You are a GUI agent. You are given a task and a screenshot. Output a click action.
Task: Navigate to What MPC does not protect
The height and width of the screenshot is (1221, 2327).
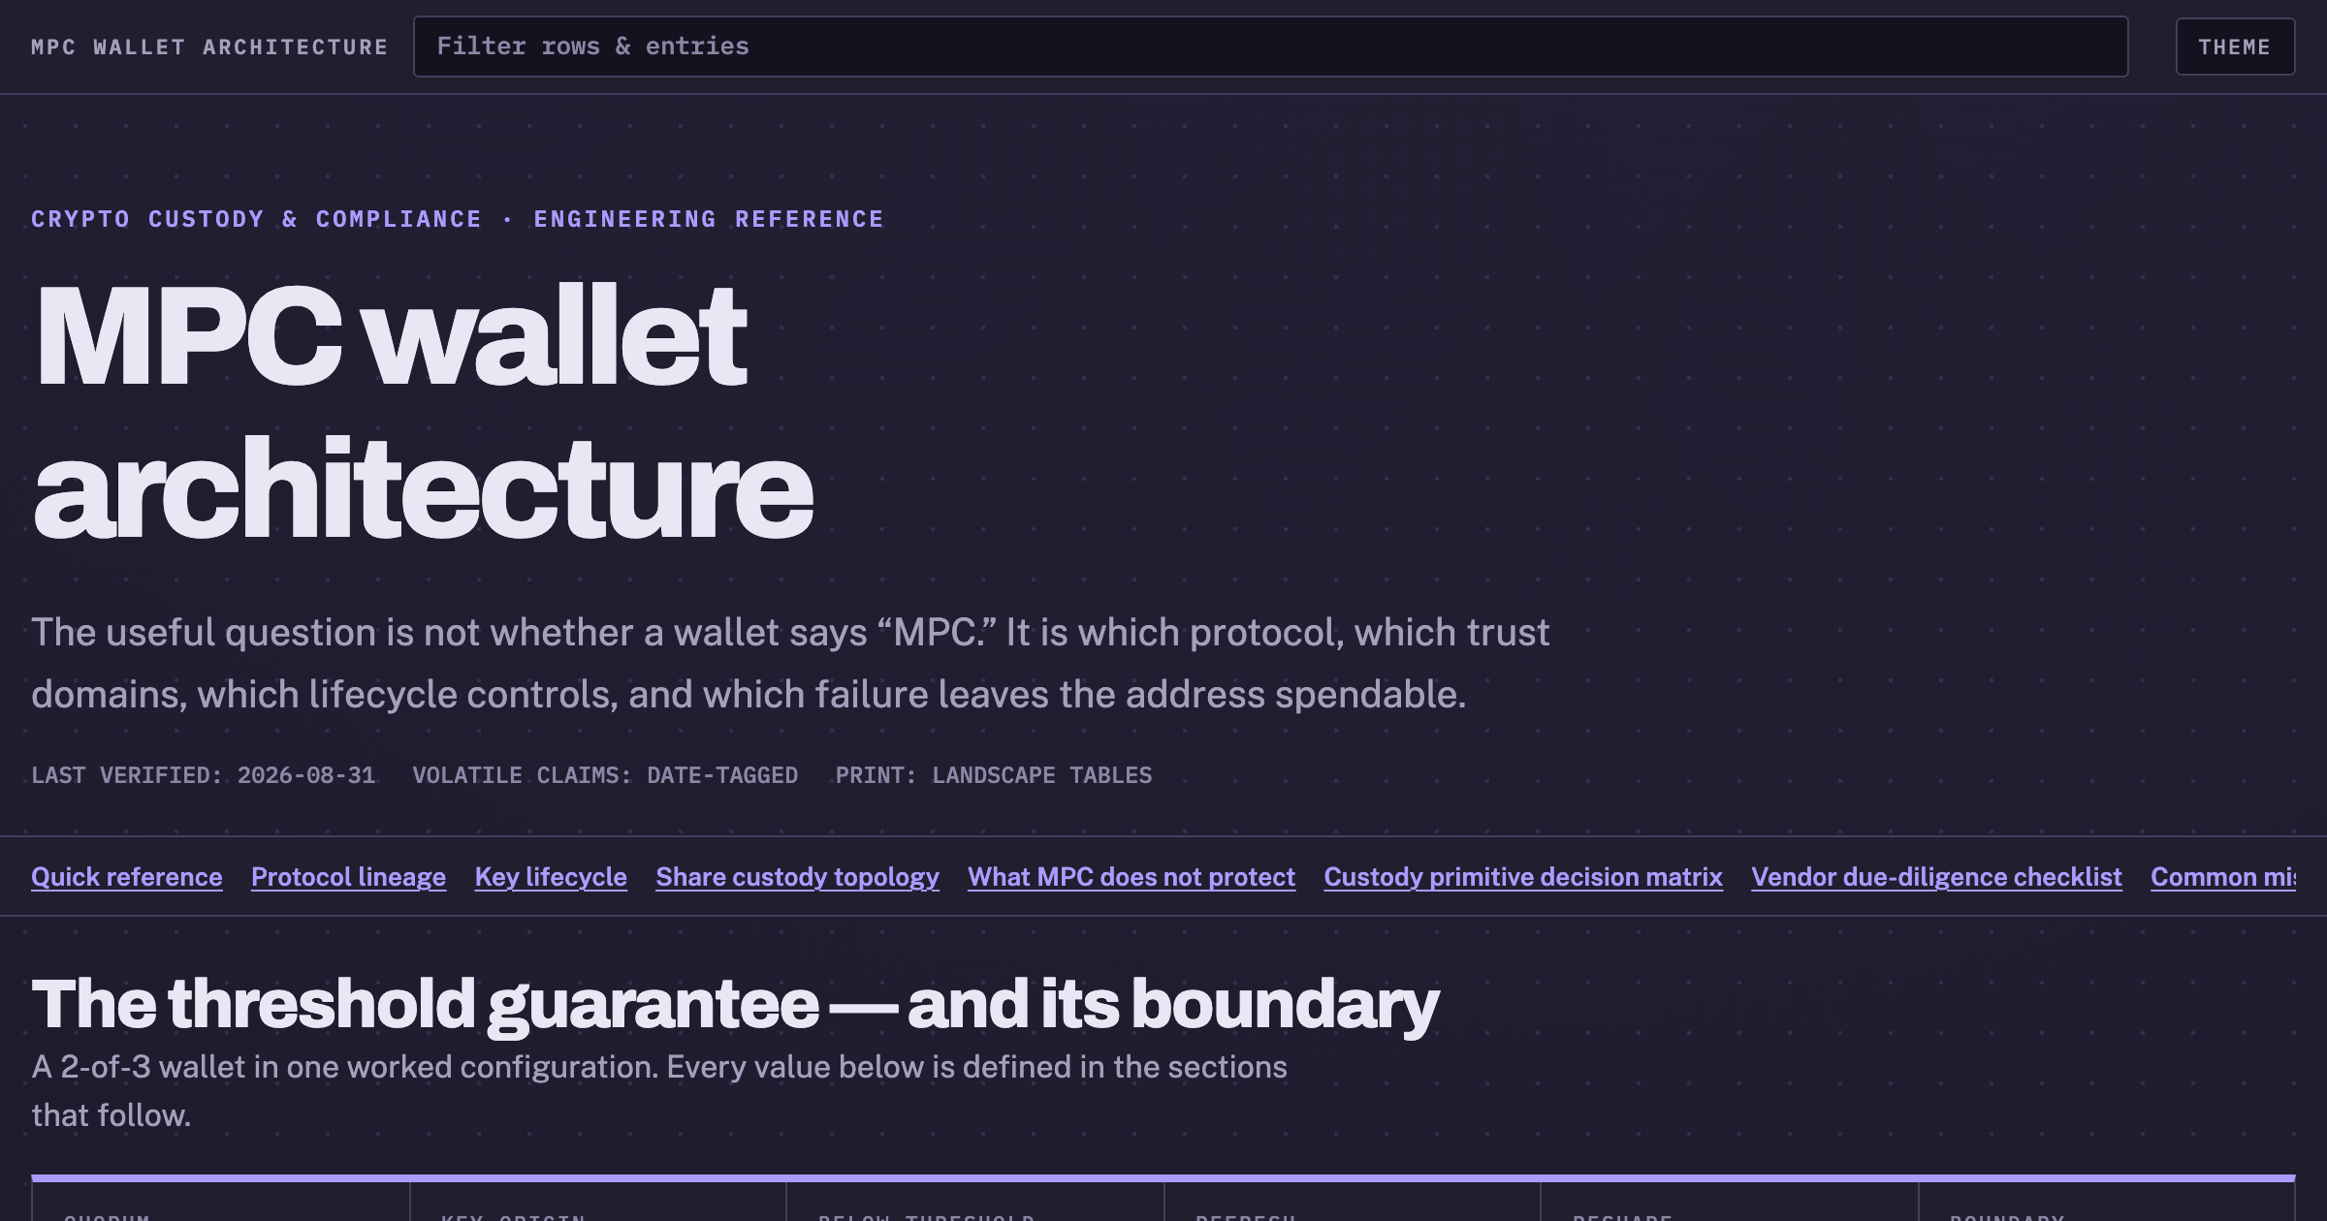[1132, 877]
